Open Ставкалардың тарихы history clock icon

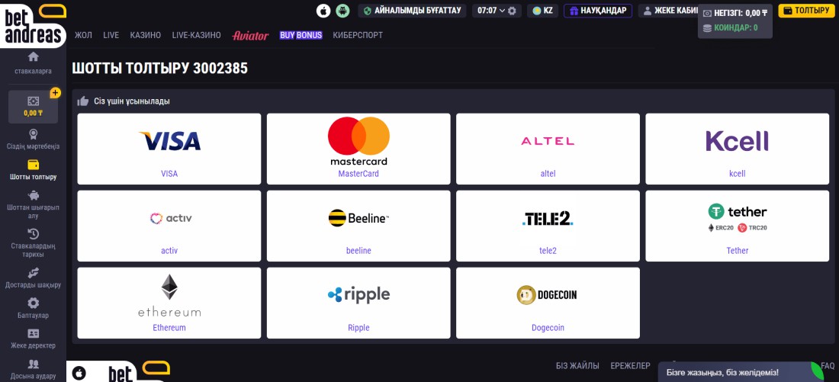pyautogui.click(x=33, y=234)
